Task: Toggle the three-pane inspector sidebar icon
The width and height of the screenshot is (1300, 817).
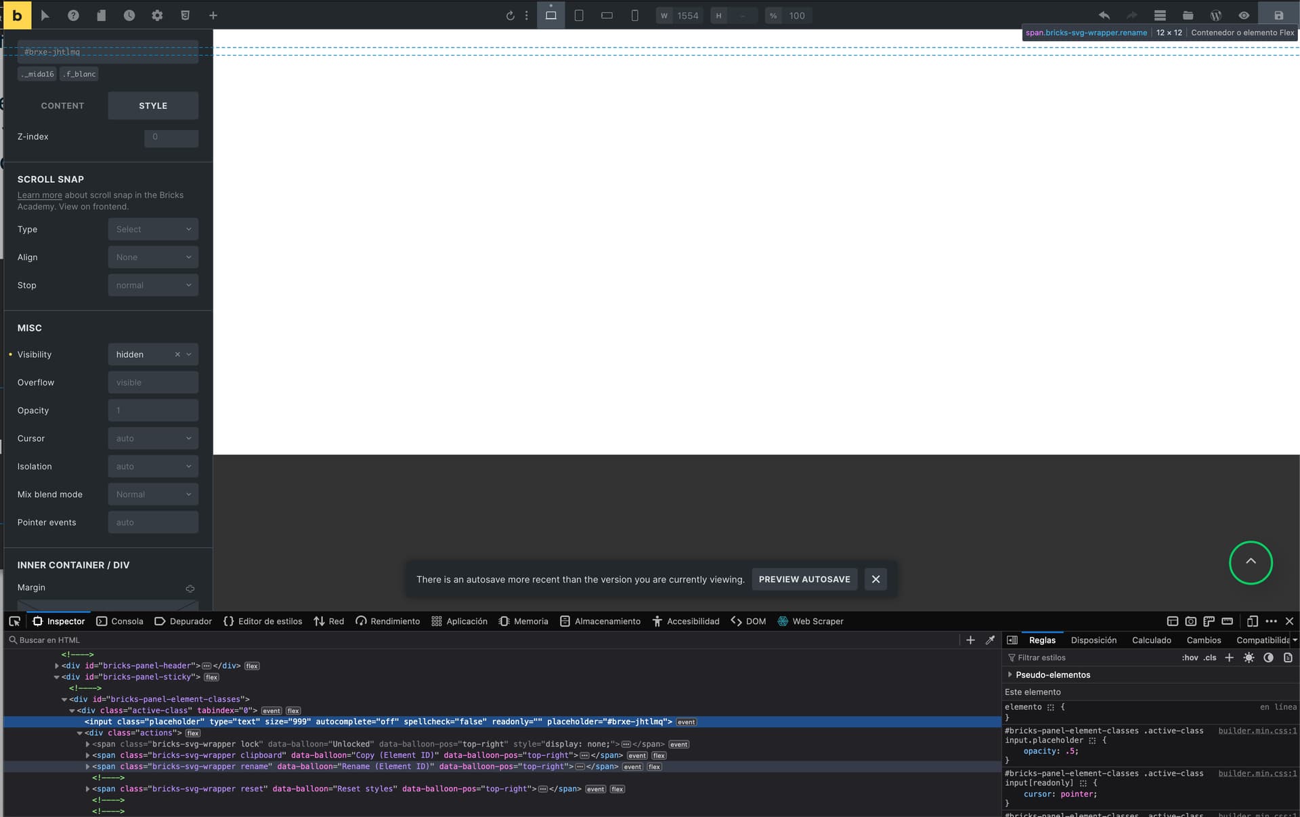Action: point(1012,640)
